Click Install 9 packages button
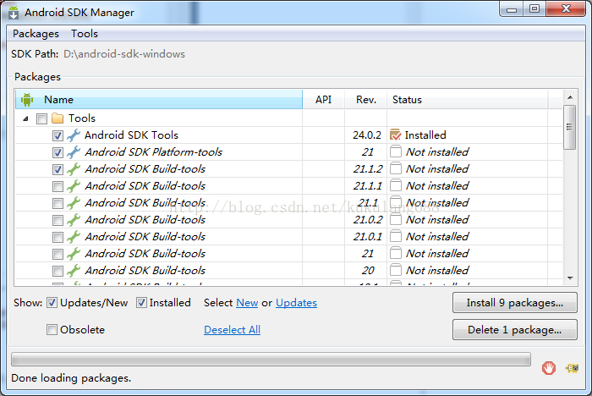Image resolution: width=592 pixels, height=396 pixels. coord(514,303)
